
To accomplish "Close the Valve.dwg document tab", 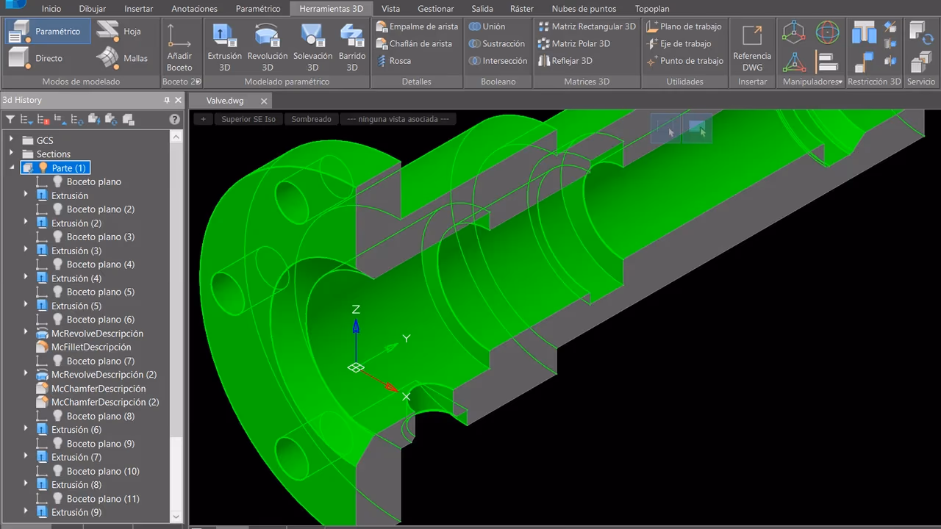I will tap(262, 101).
